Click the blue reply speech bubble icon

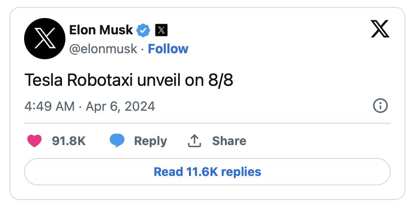click(x=117, y=141)
